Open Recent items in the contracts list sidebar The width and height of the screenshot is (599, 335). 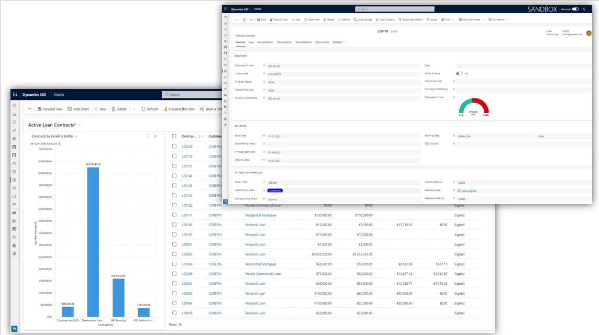click(14, 122)
